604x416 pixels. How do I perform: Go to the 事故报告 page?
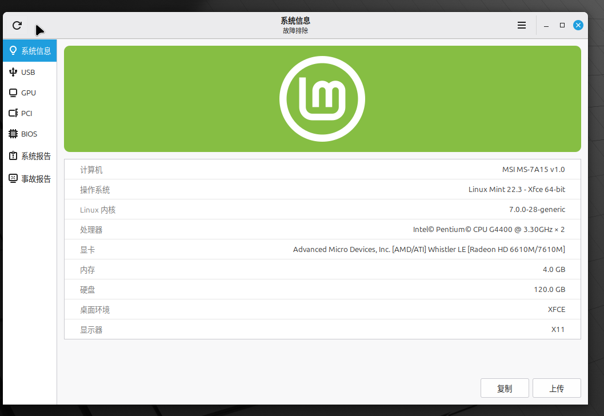tap(30, 178)
